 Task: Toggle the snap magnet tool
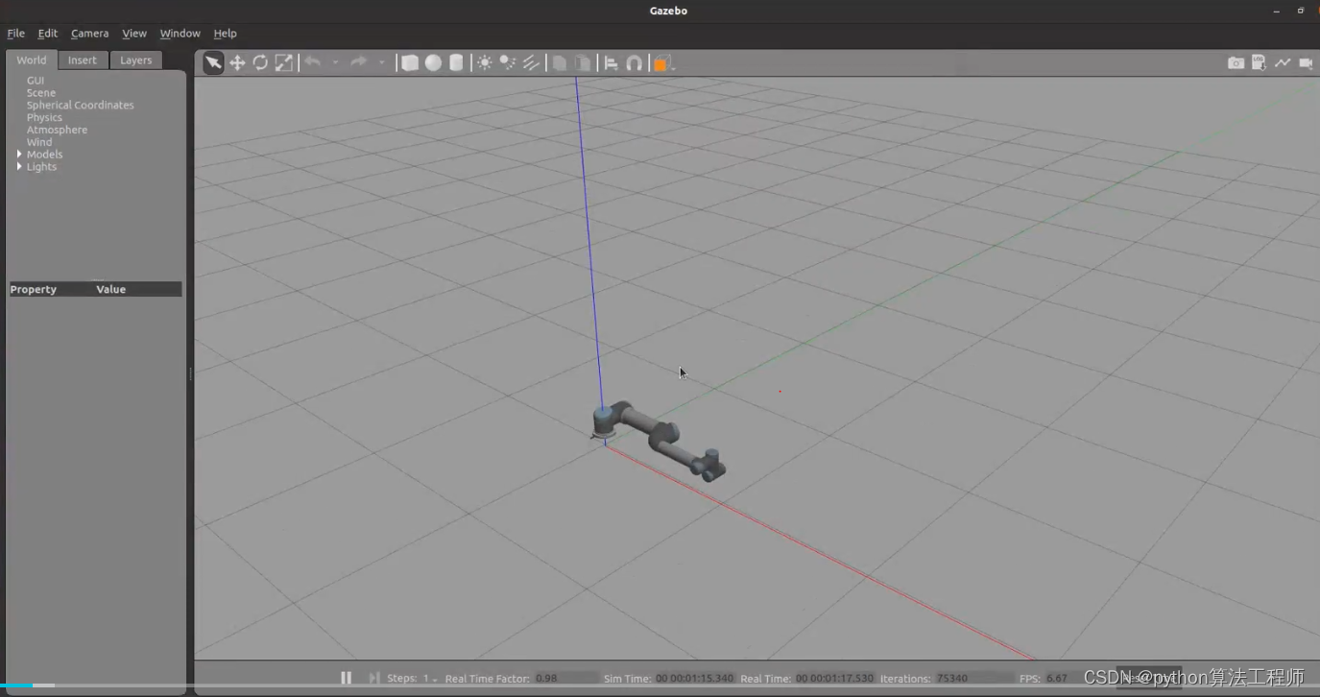point(634,63)
